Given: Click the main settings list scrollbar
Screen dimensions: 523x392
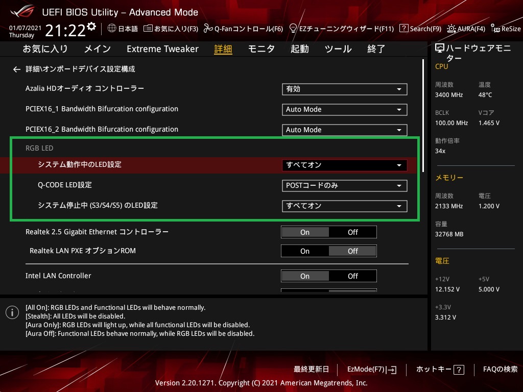Looking at the screenshot, I should coord(423,116).
